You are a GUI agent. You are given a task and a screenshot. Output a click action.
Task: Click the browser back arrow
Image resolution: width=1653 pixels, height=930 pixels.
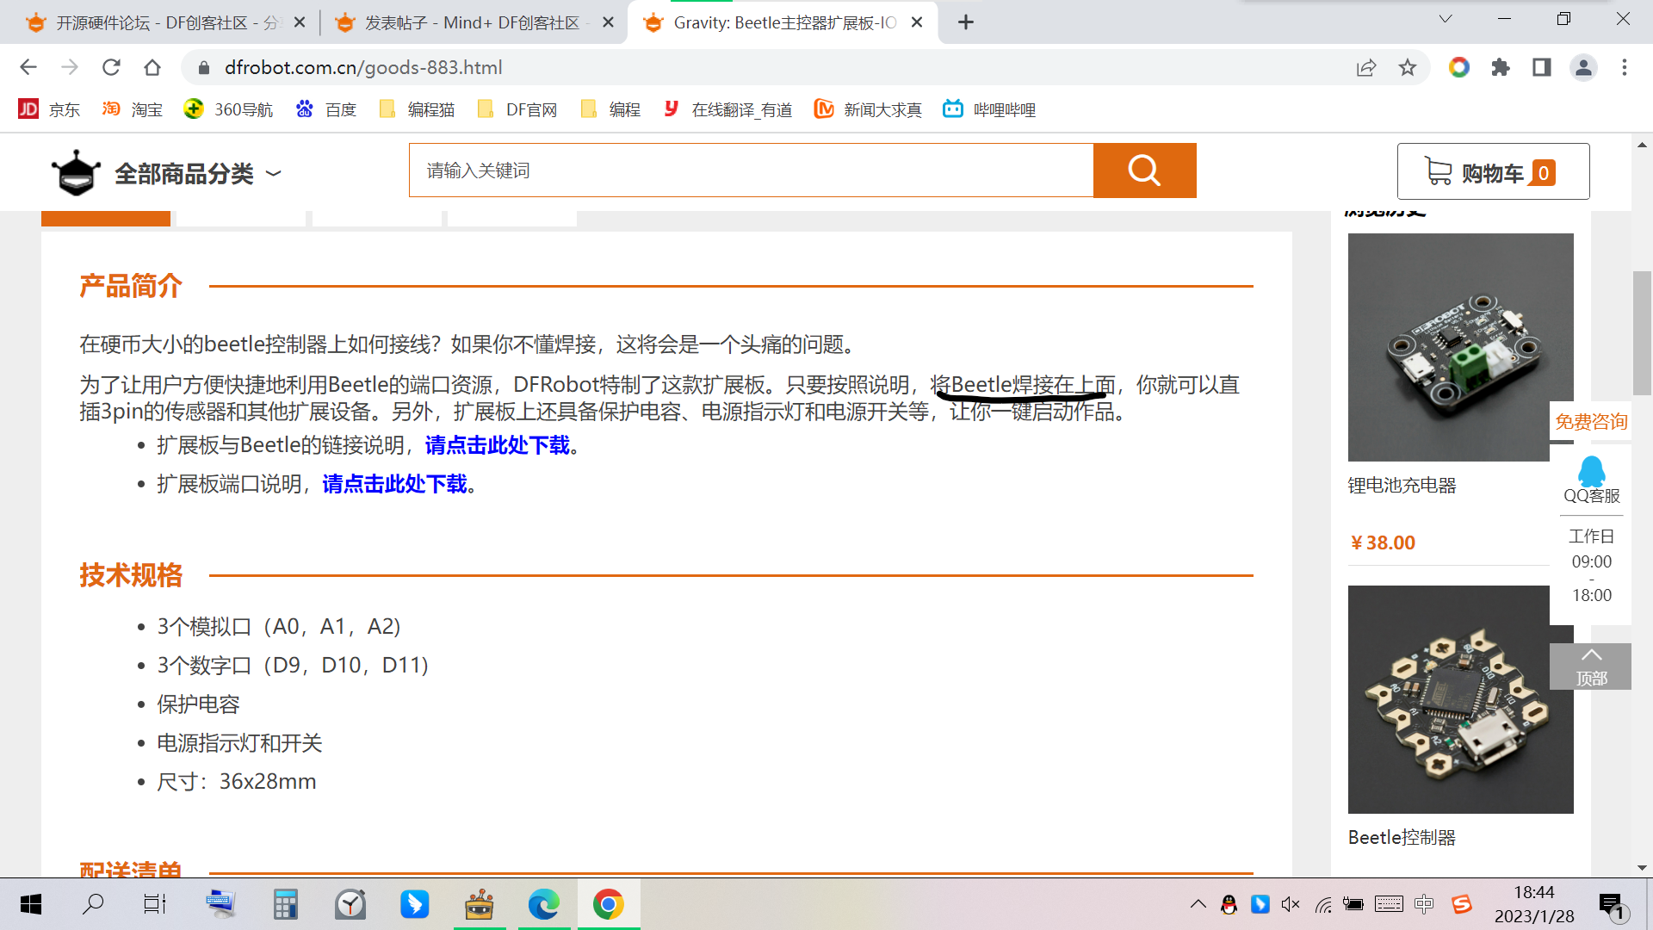(28, 67)
